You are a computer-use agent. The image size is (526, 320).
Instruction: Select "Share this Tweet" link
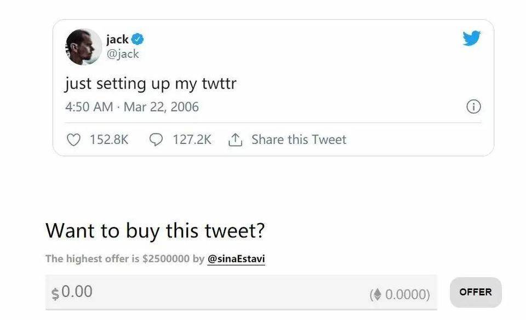pos(299,140)
